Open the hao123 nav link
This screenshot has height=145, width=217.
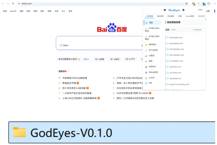(x=13, y=11)
